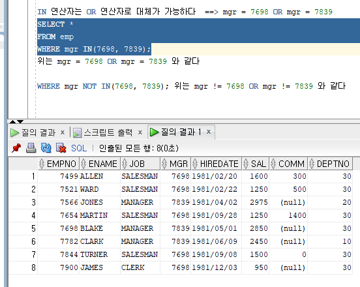Sort by the MGR column header
The image size is (360, 287).
[175, 164]
